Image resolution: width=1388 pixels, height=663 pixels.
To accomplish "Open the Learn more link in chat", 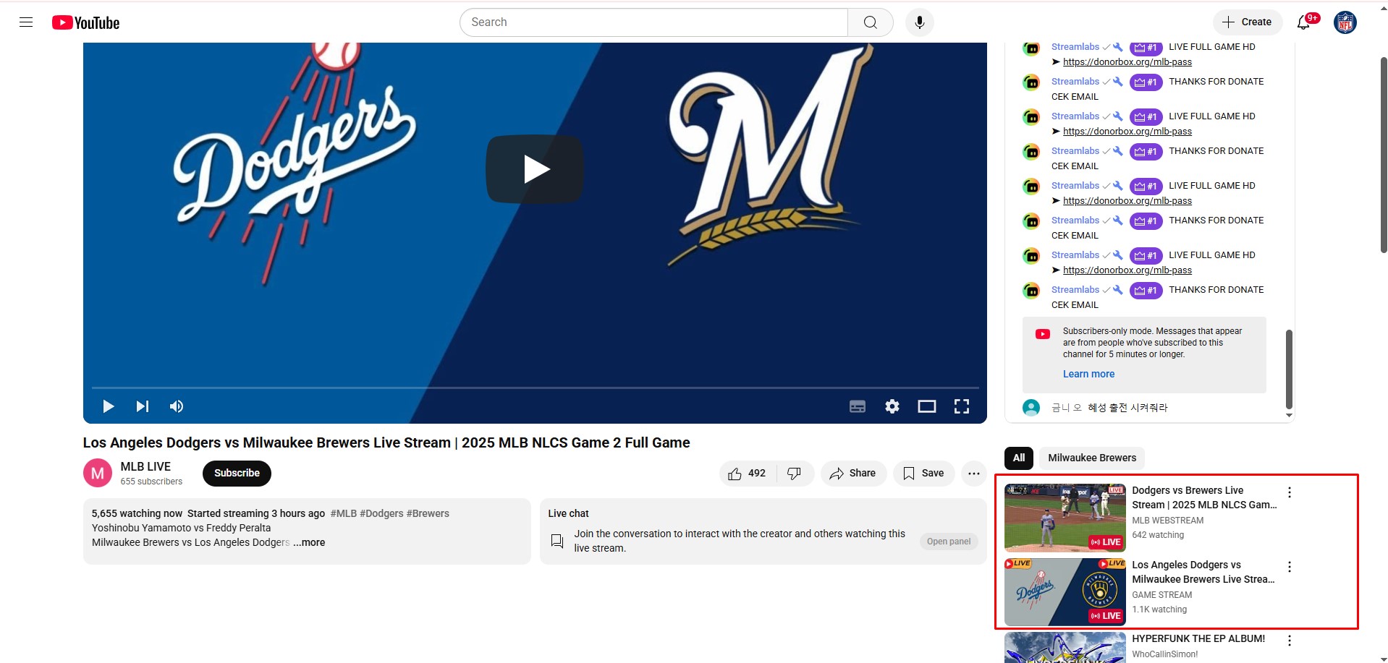I will [x=1088, y=374].
